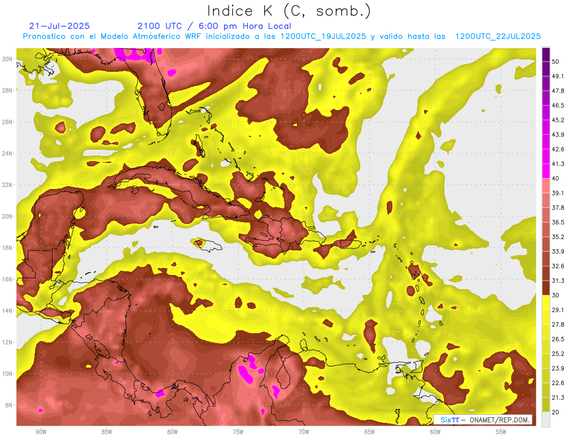
Task: Click the 60W longitude label
Action: coord(435,432)
